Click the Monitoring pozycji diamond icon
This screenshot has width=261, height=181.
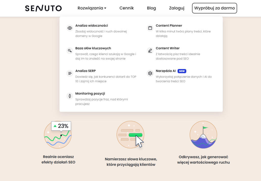[70, 96]
